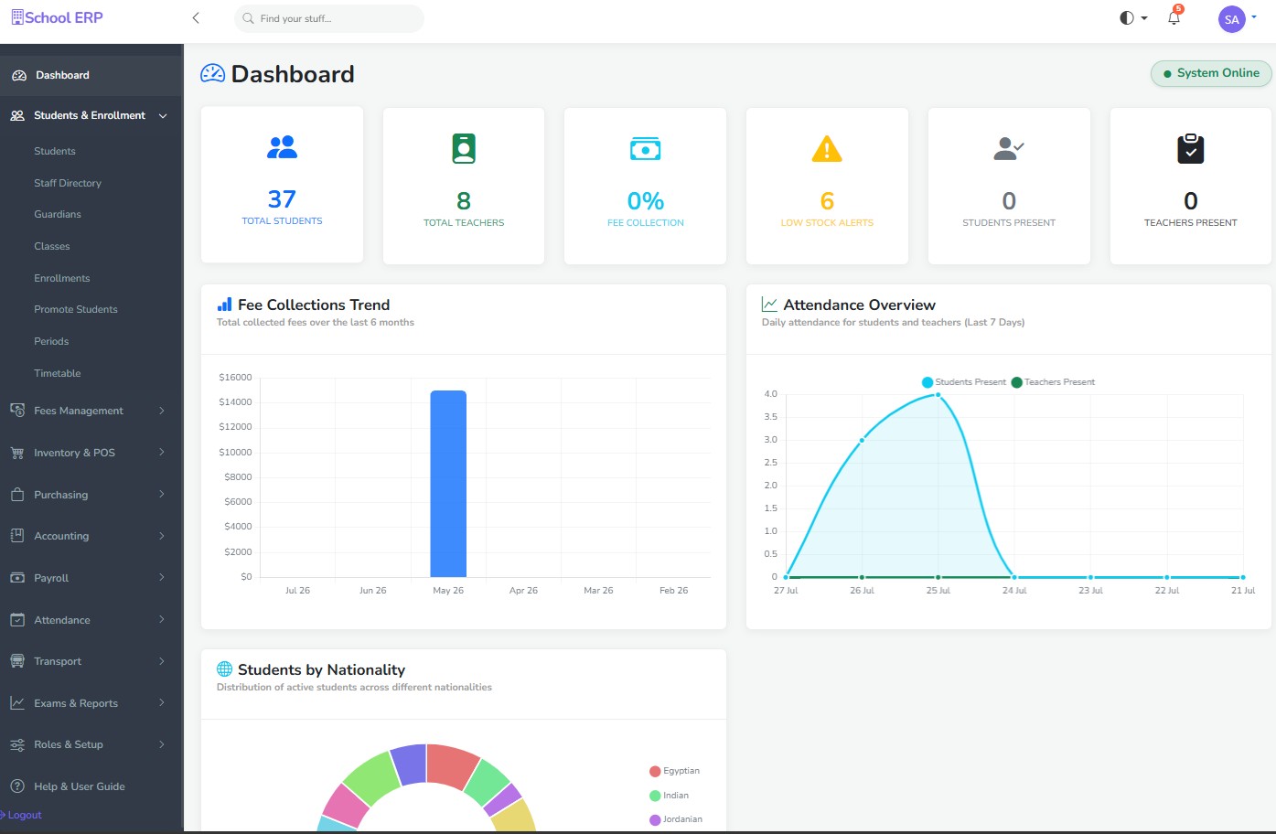The width and height of the screenshot is (1276, 834).
Task: Expand Payroll chevron
Action: coord(162,578)
